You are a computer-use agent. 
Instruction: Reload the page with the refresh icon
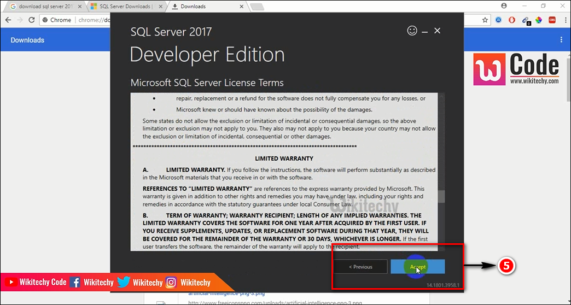[x=32, y=20]
